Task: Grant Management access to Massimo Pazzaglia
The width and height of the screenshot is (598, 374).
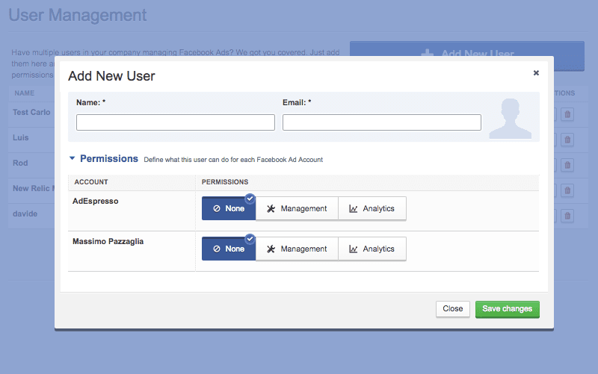Action: coord(297,249)
